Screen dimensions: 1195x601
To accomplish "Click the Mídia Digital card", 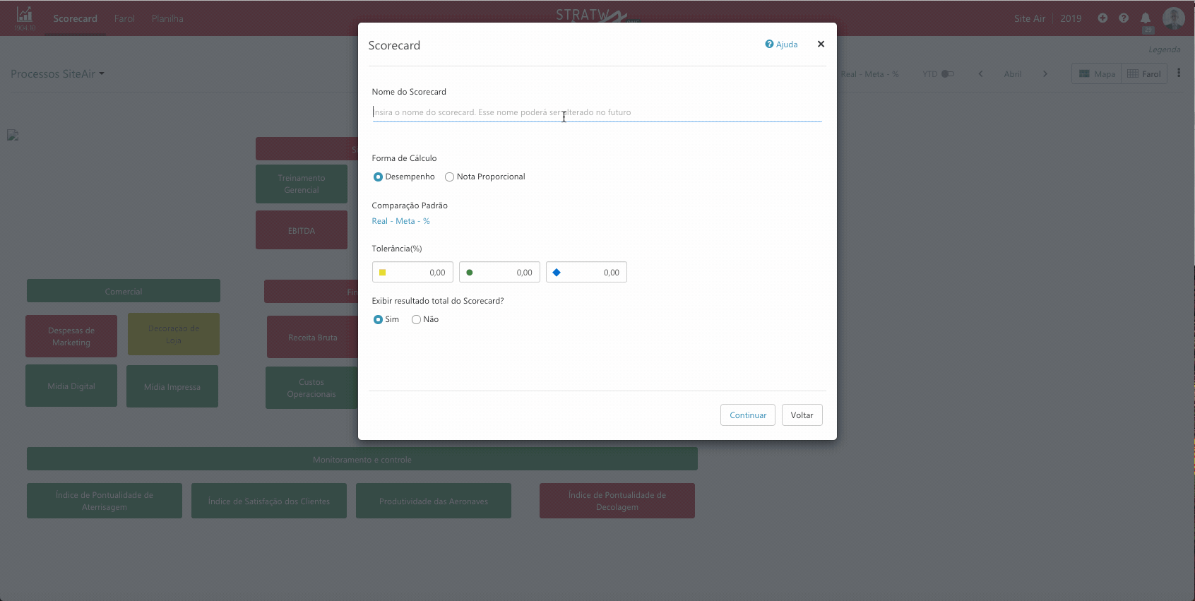I will tap(71, 386).
